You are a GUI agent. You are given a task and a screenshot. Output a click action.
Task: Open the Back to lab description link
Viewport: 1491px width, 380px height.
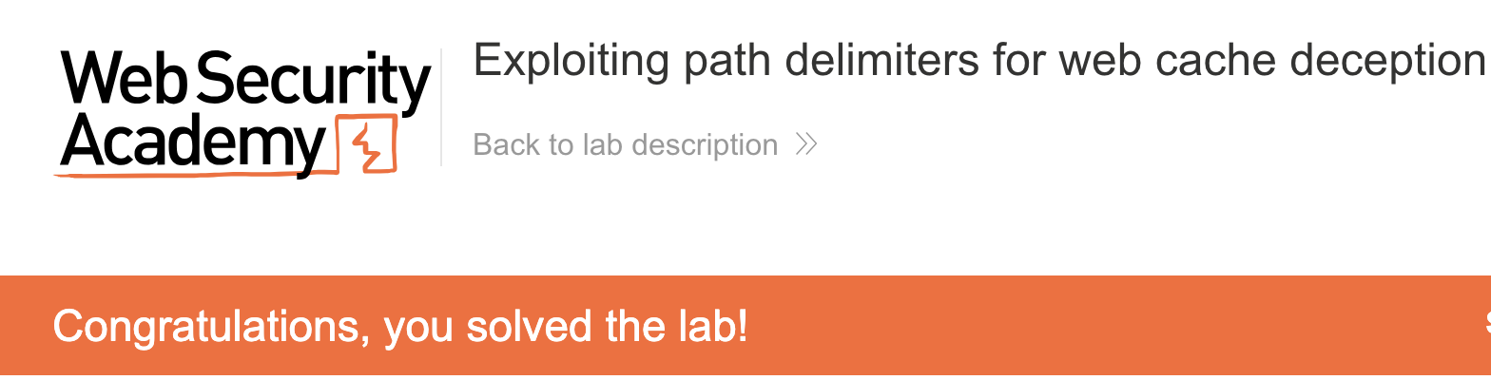pos(625,144)
